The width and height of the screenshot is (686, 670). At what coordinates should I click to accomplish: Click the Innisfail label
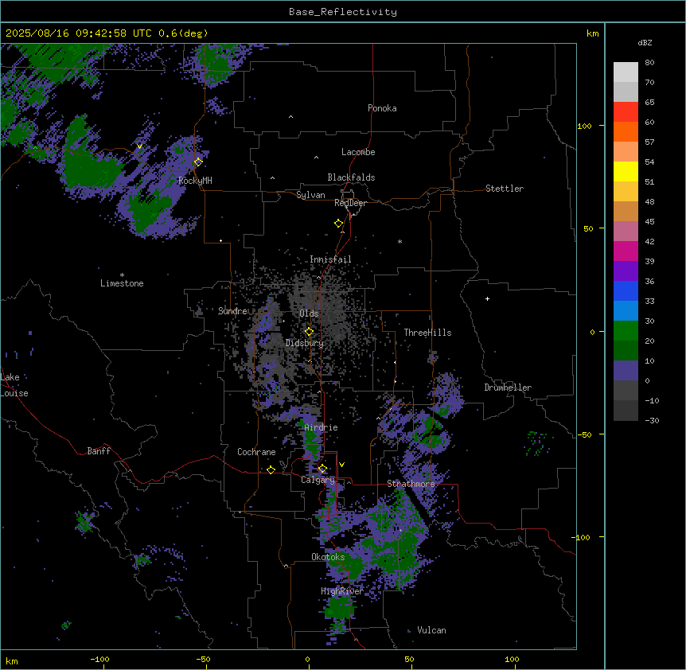[330, 259]
